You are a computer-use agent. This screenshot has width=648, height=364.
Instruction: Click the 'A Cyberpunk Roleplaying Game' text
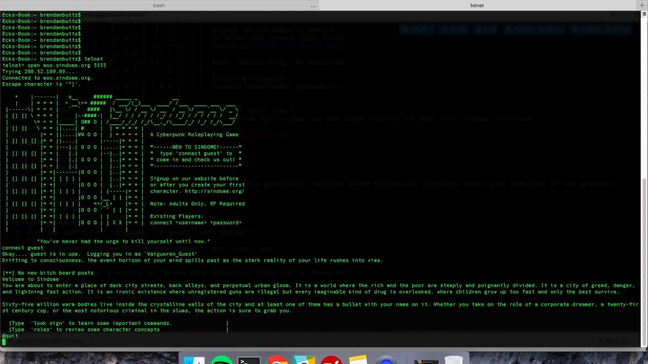click(x=194, y=134)
